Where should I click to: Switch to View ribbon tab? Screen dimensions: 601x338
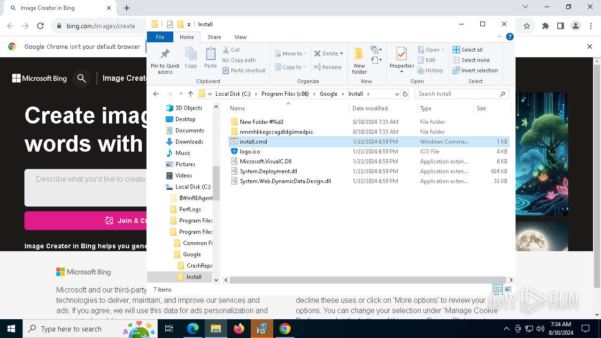(240, 37)
